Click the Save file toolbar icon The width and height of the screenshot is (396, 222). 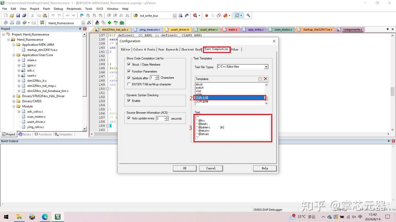18,16
